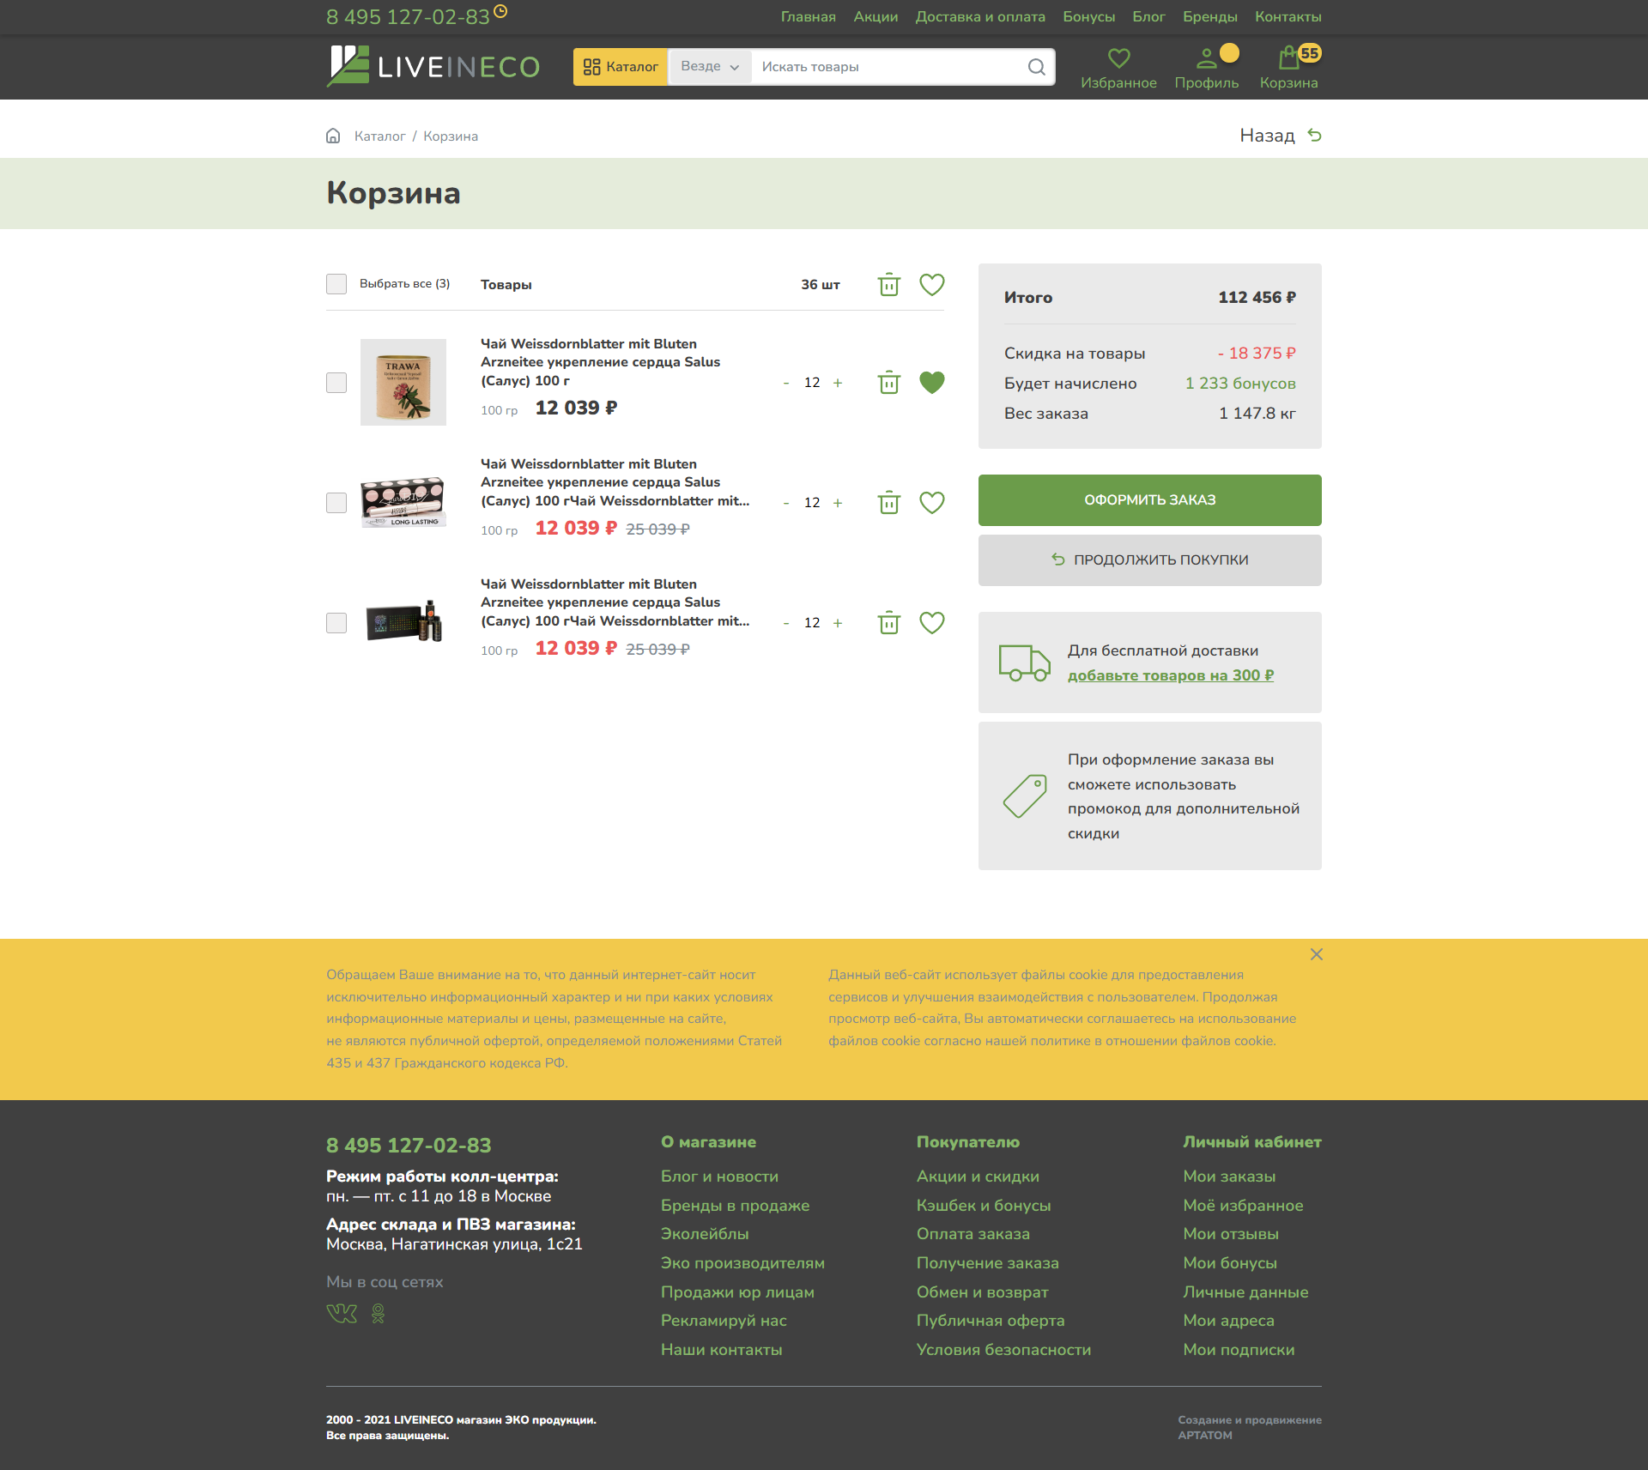Viewport: 1648px width, 1470px height.
Task: Open 'Доставка и оплата' in top menu
Action: [980, 17]
